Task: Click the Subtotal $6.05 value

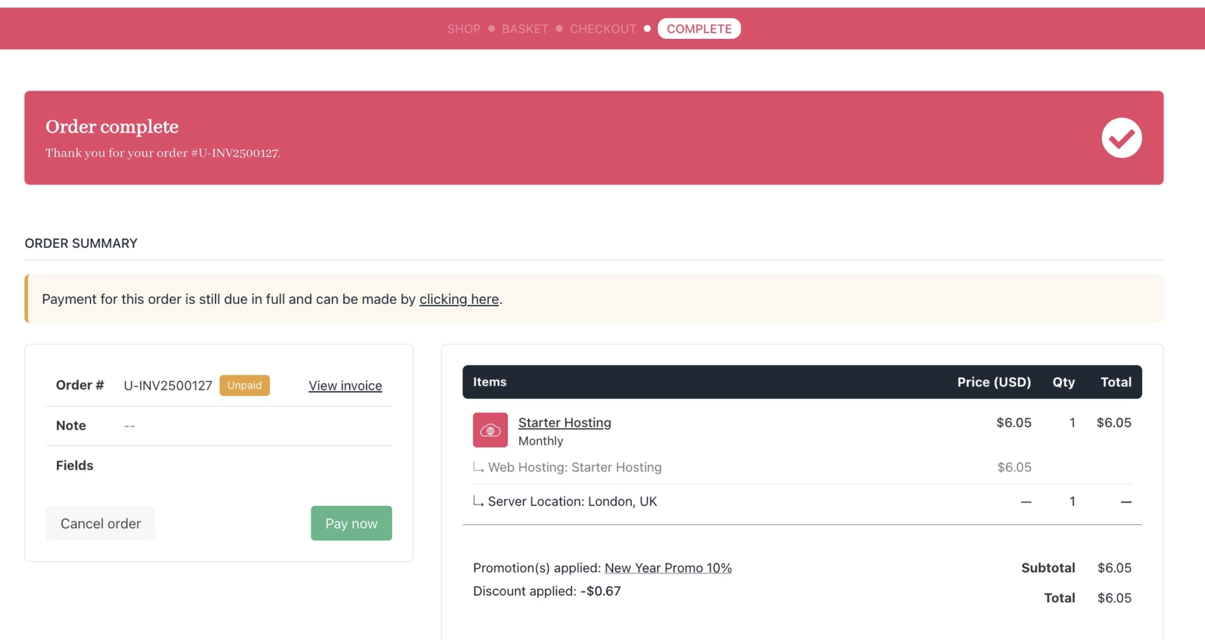Action: (1114, 567)
